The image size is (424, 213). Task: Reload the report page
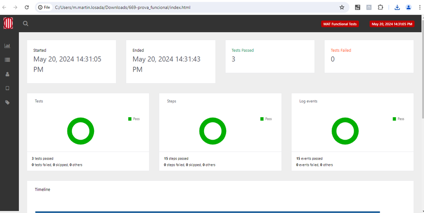(x=27, y=7)
